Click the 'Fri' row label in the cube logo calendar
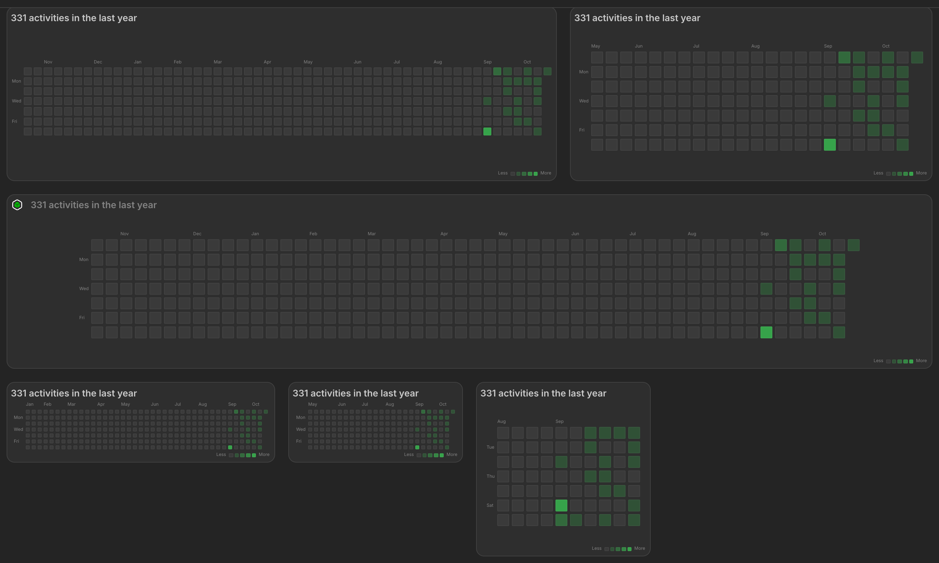 (82, 318)
